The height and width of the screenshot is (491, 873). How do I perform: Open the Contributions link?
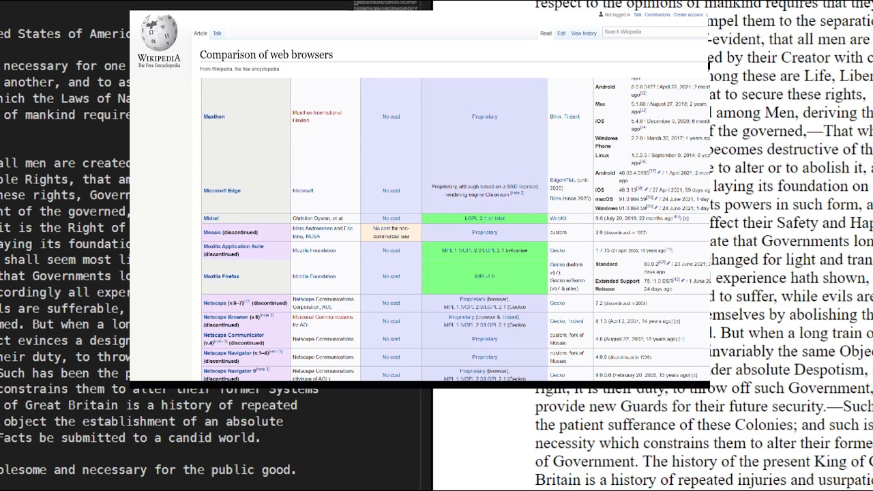click(657, 14)
